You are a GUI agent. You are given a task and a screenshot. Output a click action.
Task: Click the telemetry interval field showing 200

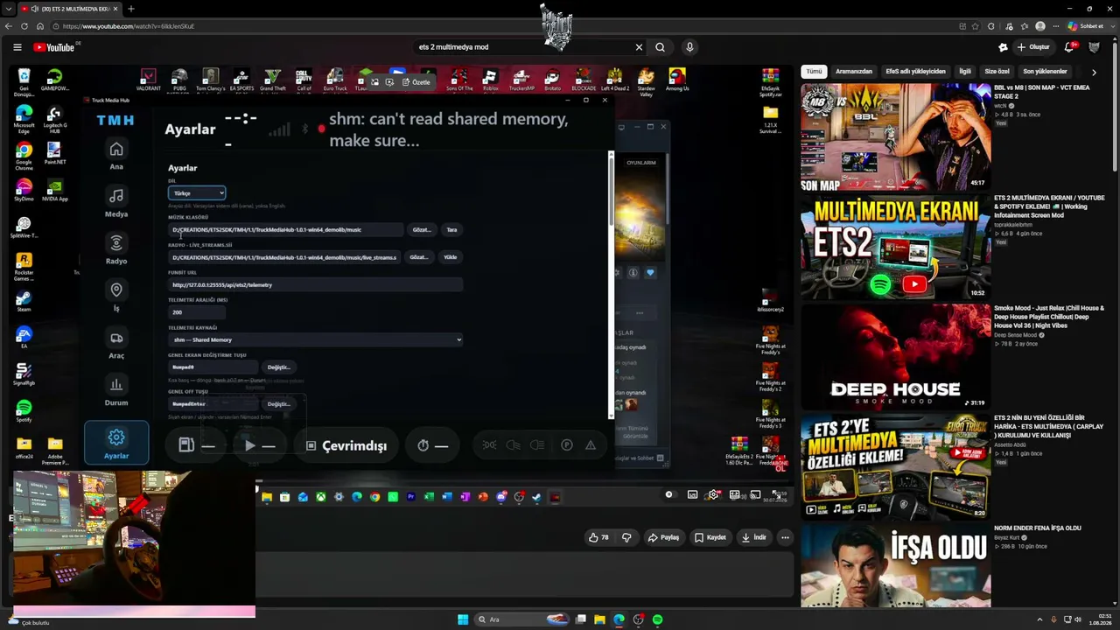coord(197,312)
